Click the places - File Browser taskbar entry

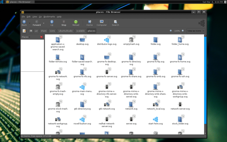20,2
